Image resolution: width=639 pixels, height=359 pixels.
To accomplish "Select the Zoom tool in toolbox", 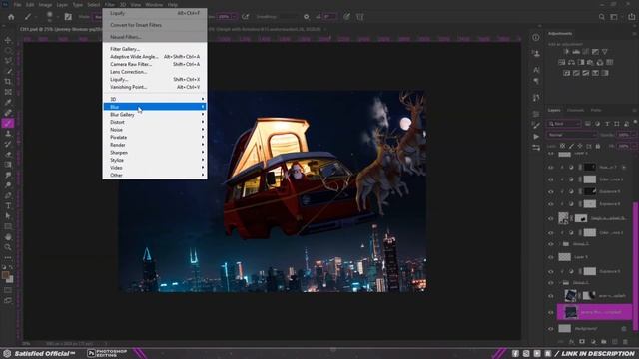I will 8,247.
